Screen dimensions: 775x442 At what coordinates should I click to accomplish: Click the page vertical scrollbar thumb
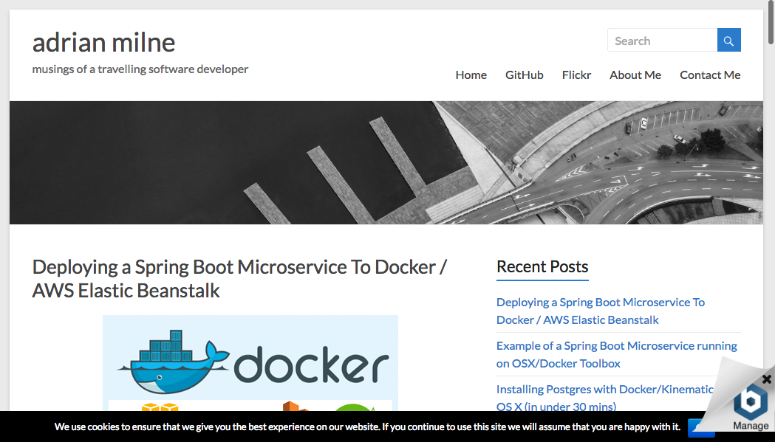click(x=770, y=22)
